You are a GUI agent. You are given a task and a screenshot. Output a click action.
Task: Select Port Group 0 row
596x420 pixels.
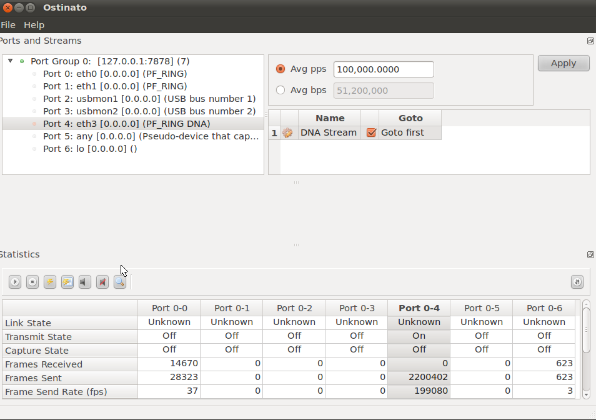pyautogui.click(x=110, y=61)
